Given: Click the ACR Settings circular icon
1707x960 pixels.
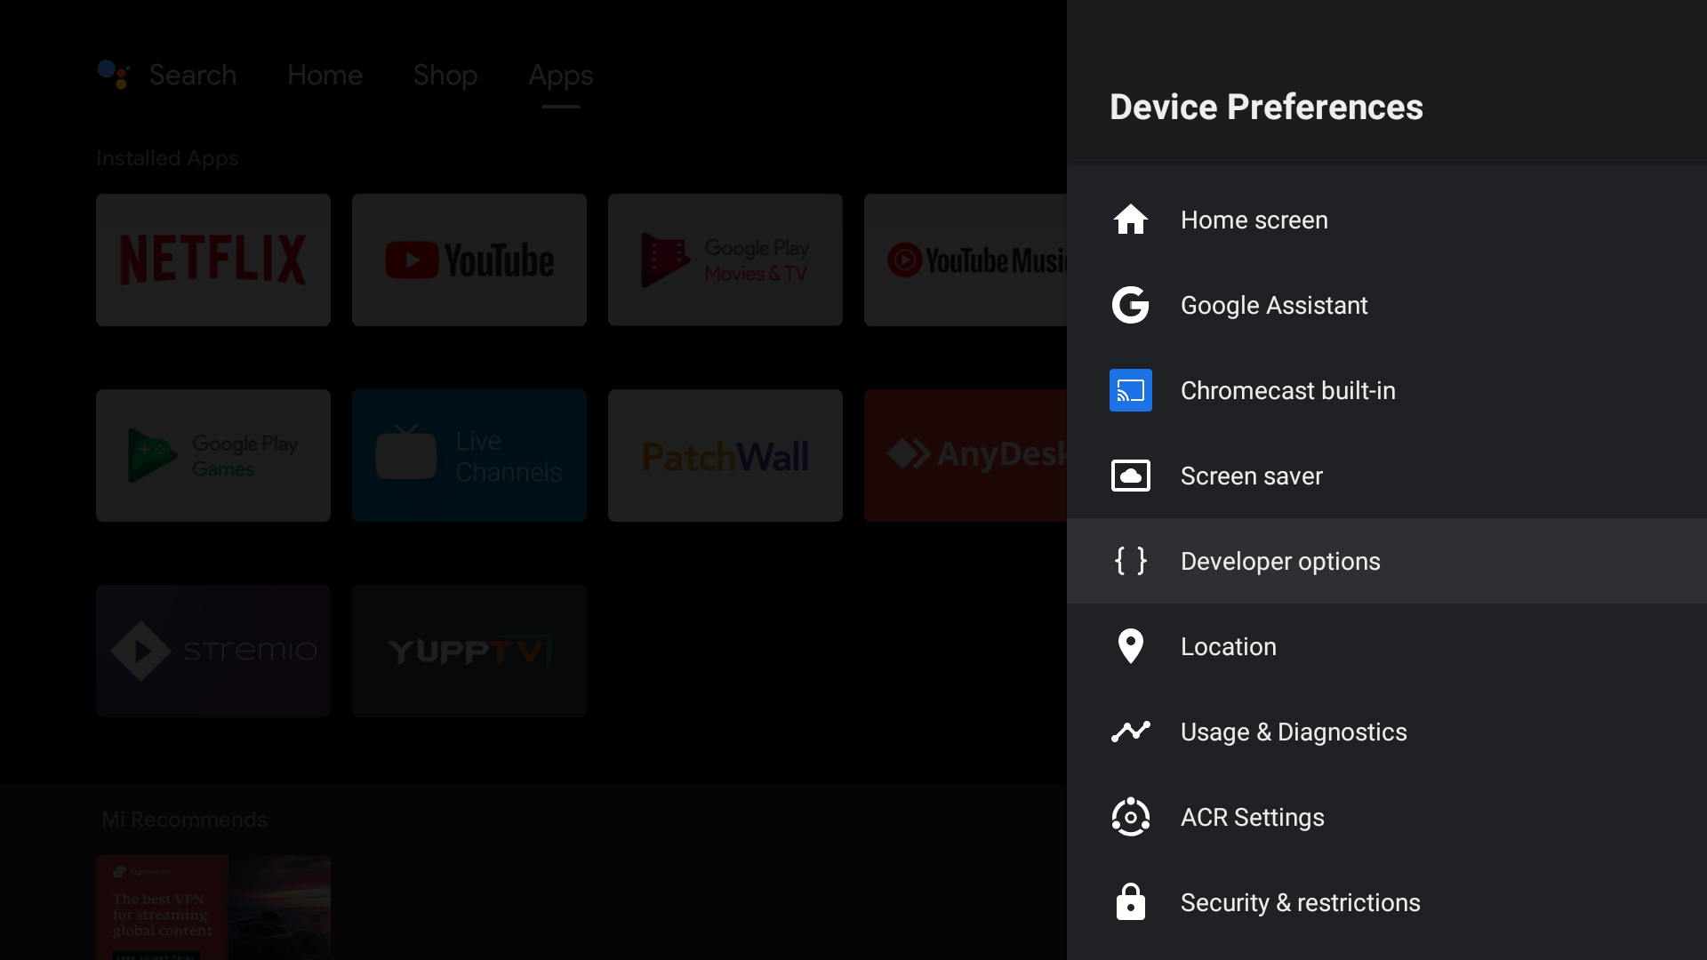Looking at the screenshot, I should click(1130, 817).
